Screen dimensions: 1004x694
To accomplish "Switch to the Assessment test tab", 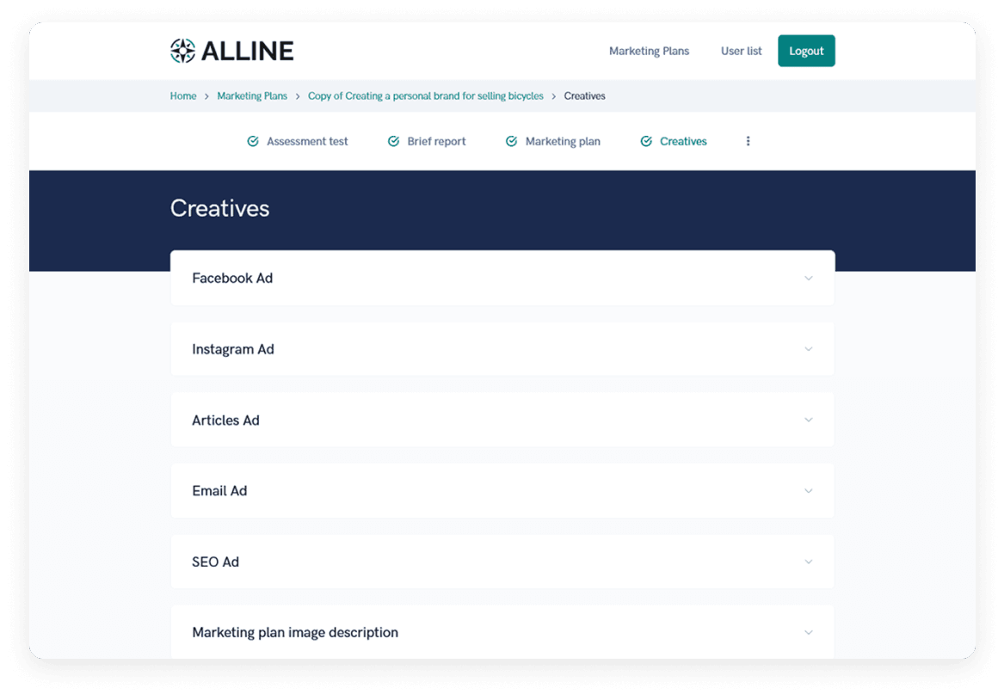I will pyautogui.click(x=307, y=141).
